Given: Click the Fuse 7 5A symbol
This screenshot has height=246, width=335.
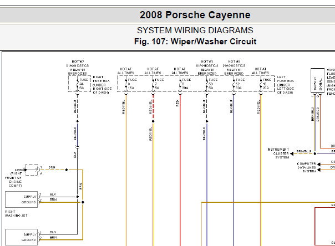Looking at the screenshot, I should click(153, 84).
